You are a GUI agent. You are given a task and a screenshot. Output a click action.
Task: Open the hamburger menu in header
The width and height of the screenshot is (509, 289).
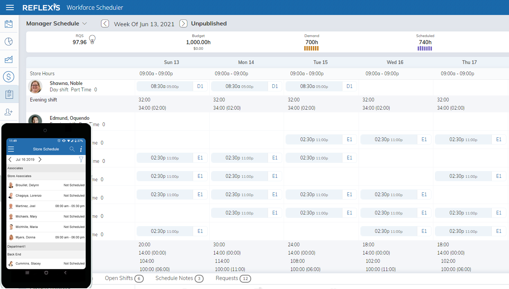coord(10,7)
